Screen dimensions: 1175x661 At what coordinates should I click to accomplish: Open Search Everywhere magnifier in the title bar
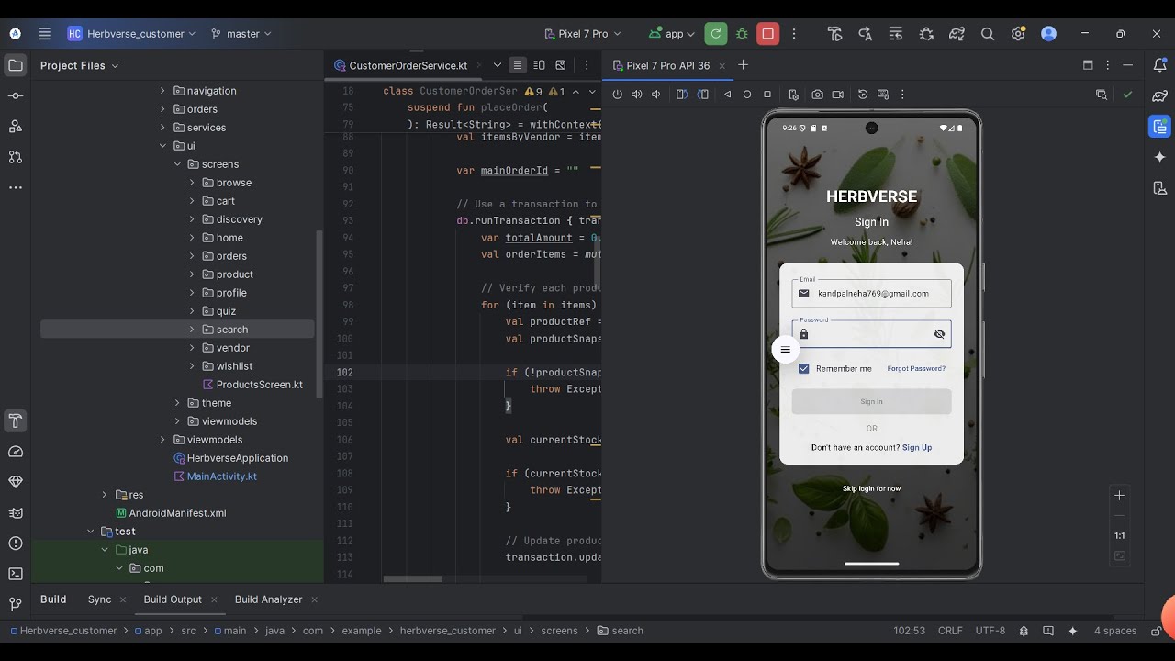pos(988,34)
